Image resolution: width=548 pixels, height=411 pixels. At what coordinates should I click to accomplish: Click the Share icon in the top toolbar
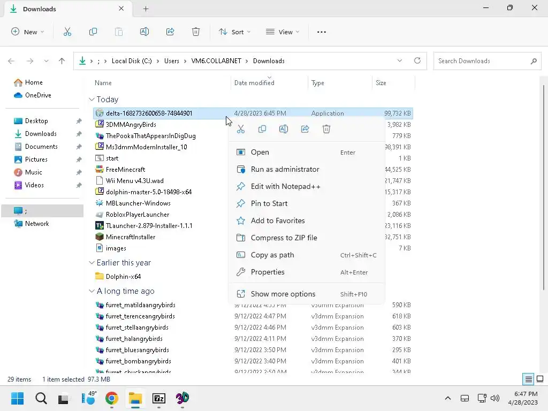click(170, 32)
